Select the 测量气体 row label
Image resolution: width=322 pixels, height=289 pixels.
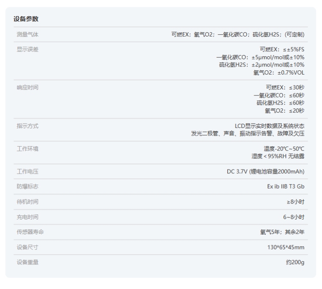click(x=28, y=34)
